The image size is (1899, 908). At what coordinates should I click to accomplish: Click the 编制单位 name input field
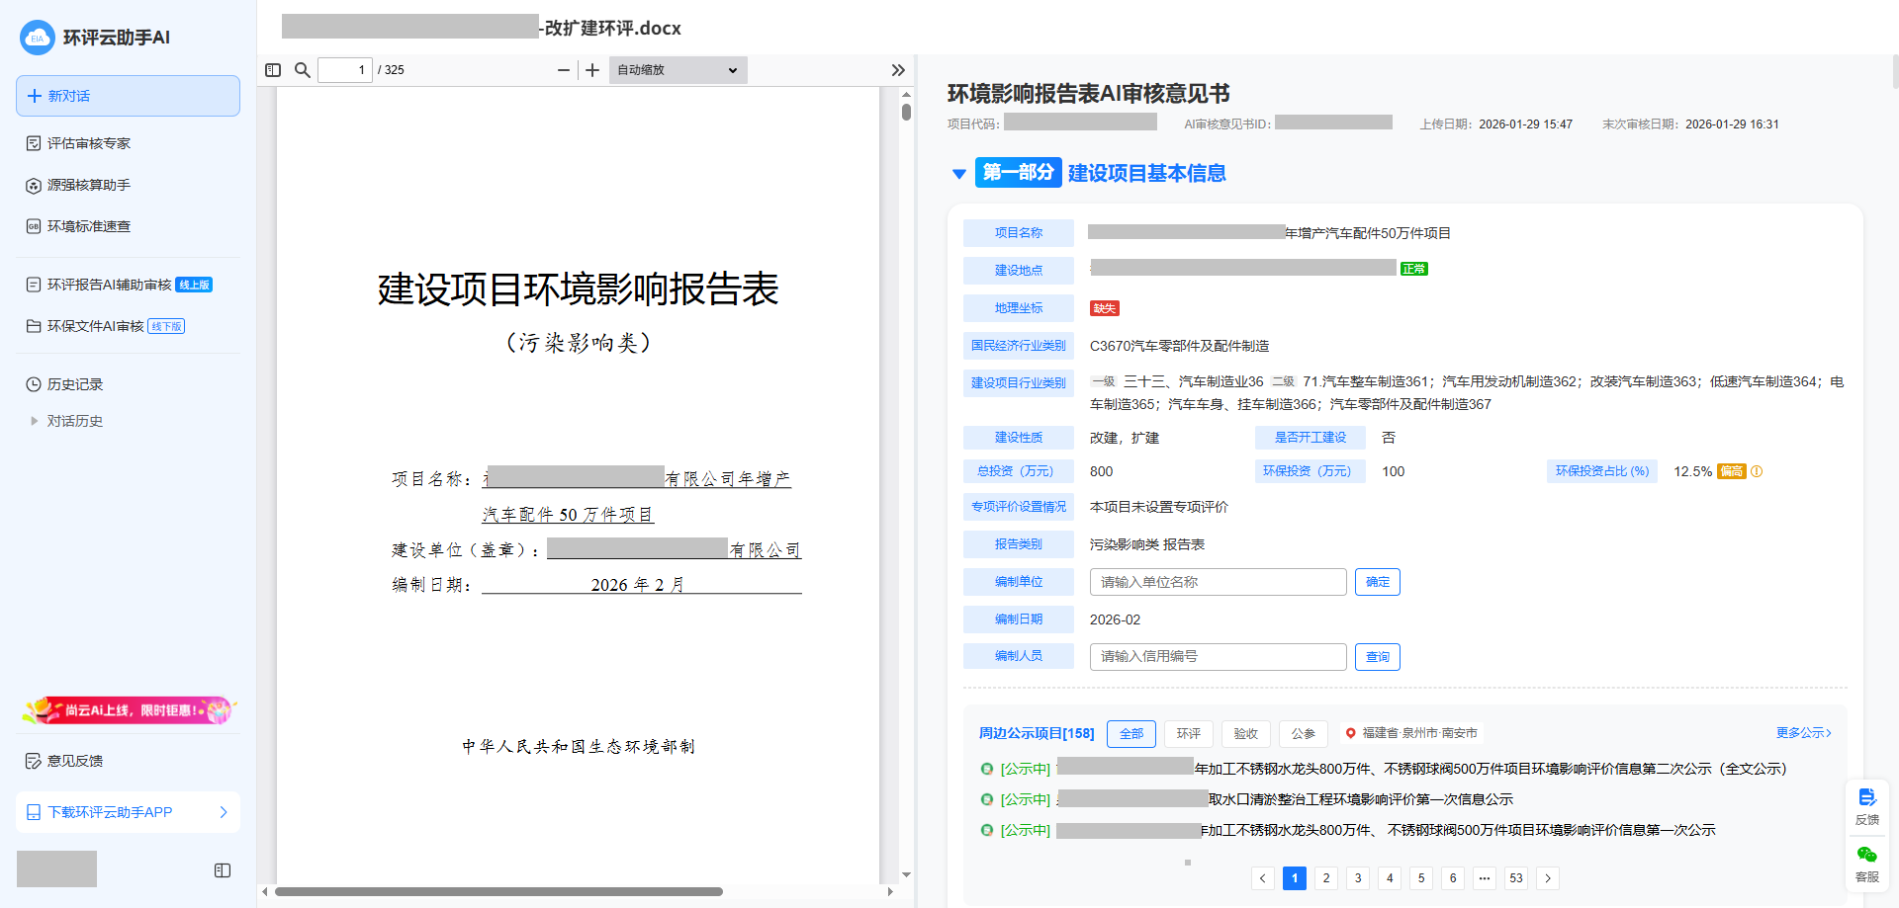tap(1218, 582)
